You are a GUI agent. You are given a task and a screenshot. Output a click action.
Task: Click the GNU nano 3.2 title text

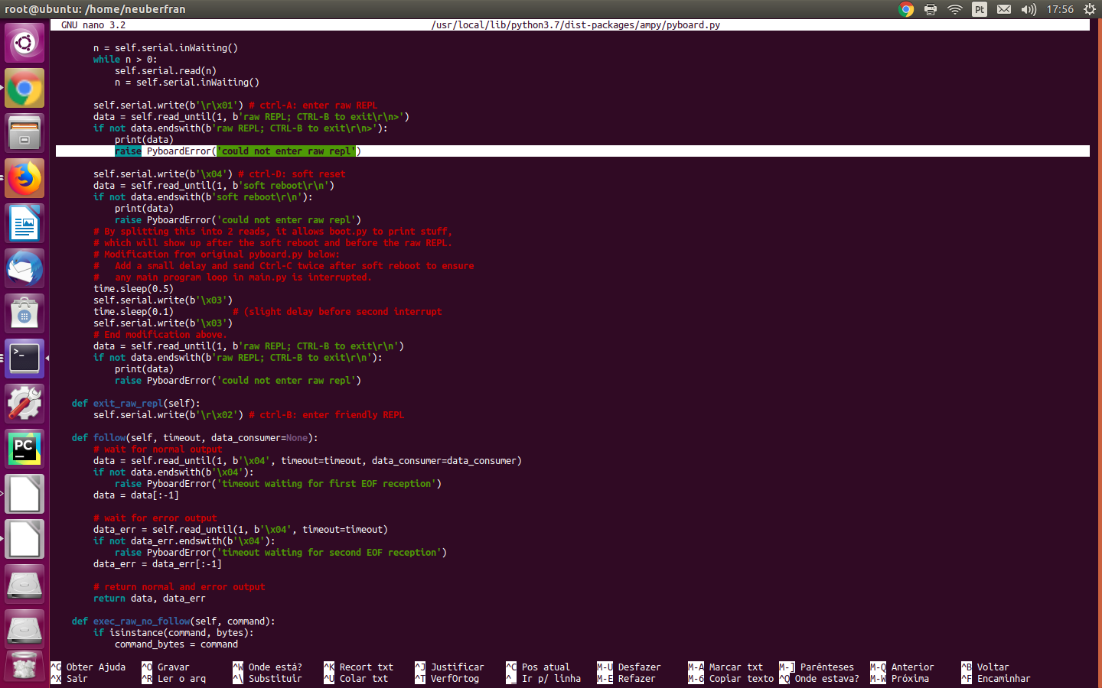click(x=93, y=25)
